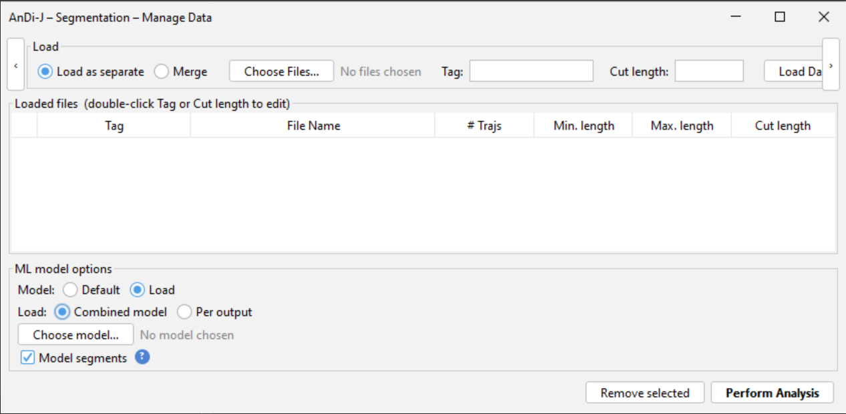This screenshot has width=846, height=414.
Task: Click Remove selected button
Action: [645, 393]
